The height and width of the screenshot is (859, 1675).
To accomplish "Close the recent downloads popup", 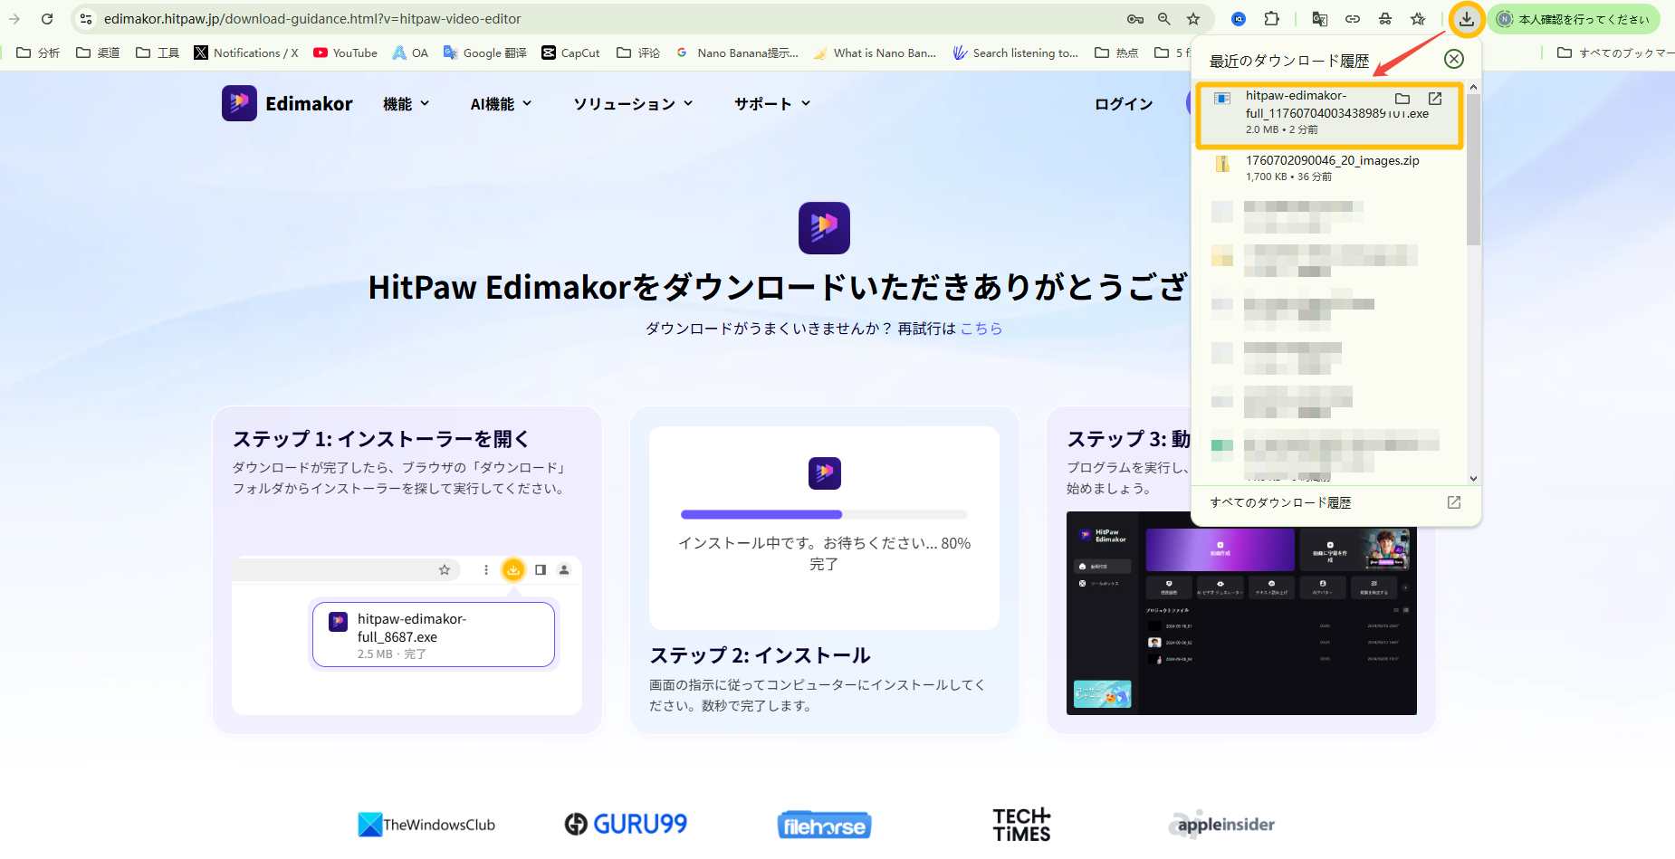I will (1454, 59).
